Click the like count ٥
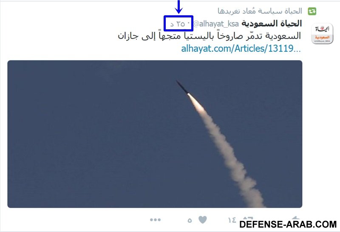Image resolution: width=340 pixels, height=232 pixels. click(x=190, y=221)
